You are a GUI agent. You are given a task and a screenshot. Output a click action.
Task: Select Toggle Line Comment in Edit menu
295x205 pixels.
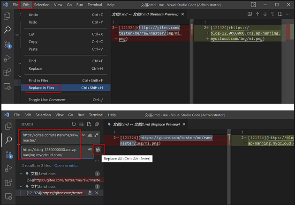(x=66, y=100)
